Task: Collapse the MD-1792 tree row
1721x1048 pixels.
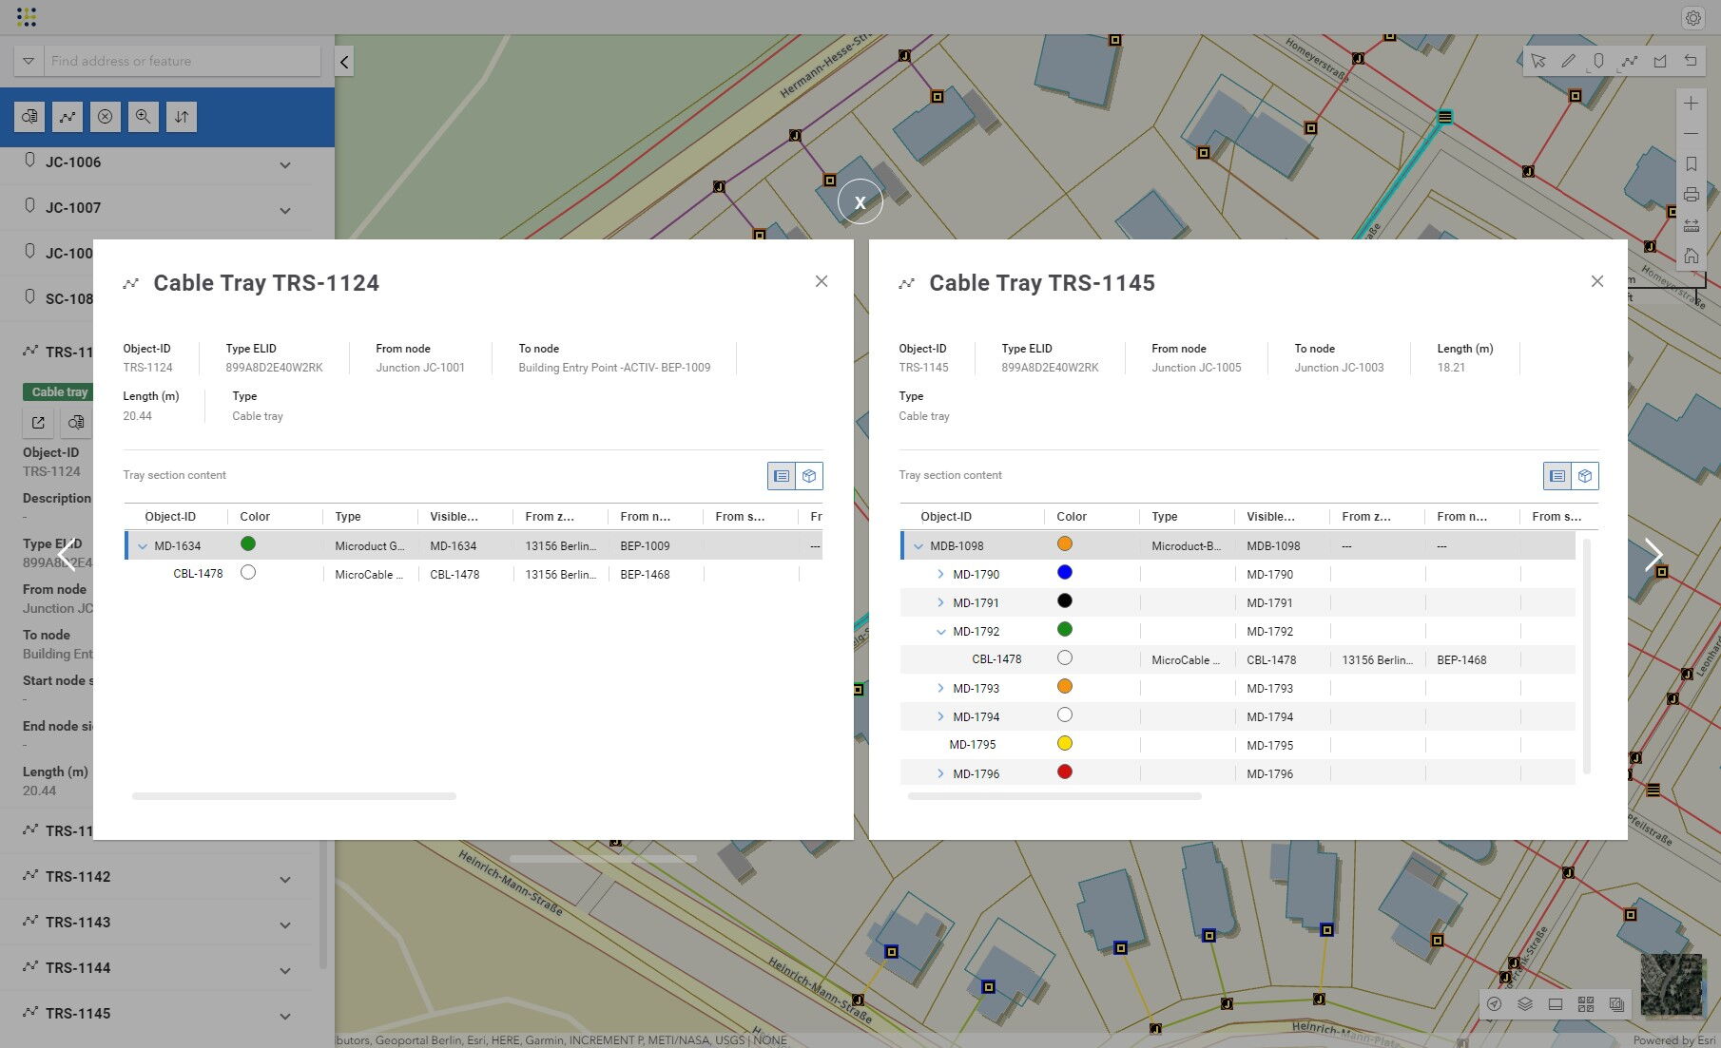Action: pos(940,631)
